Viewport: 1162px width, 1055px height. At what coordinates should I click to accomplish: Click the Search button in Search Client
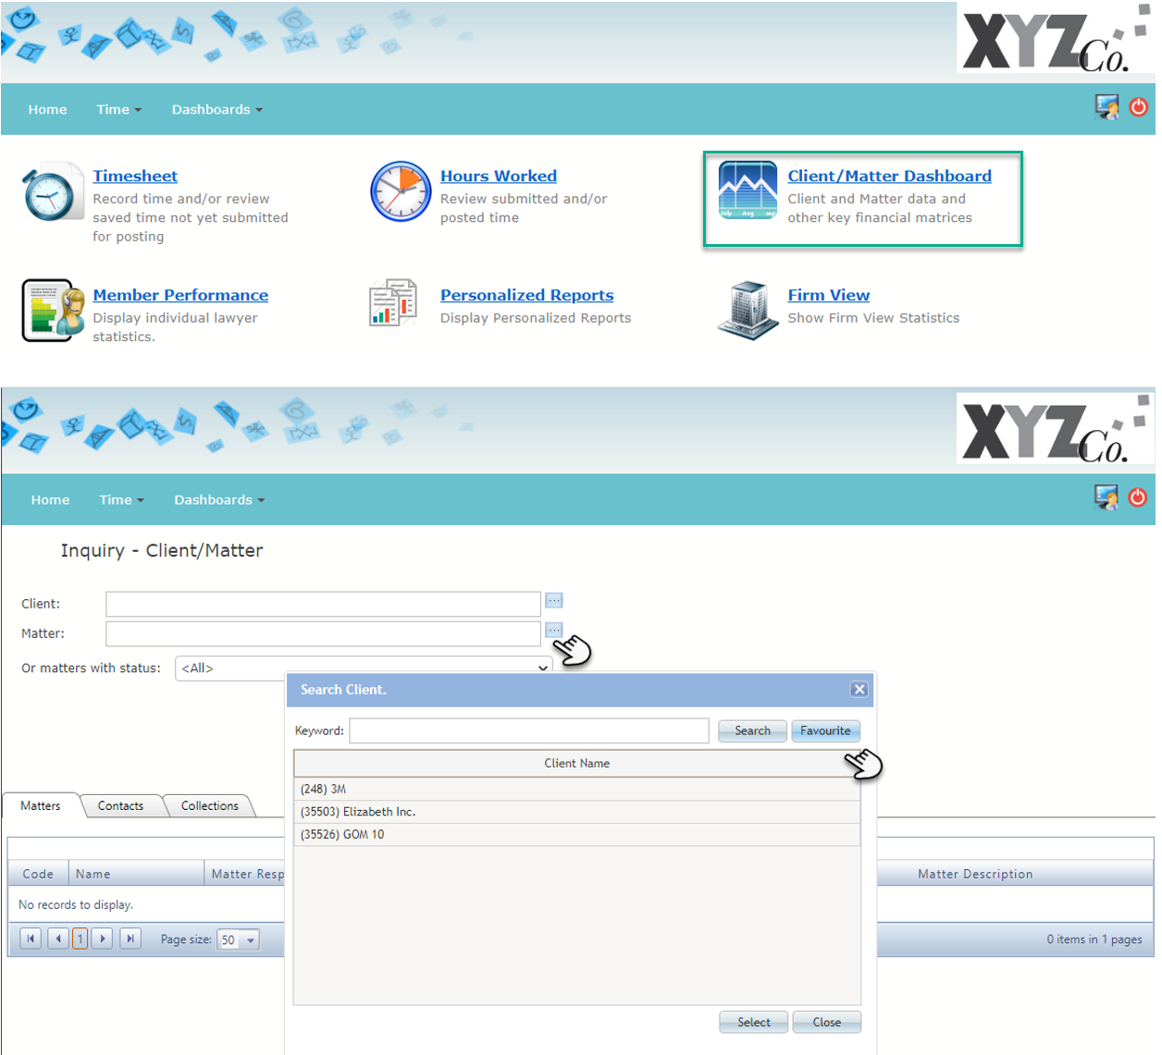(x=752, y=730)
